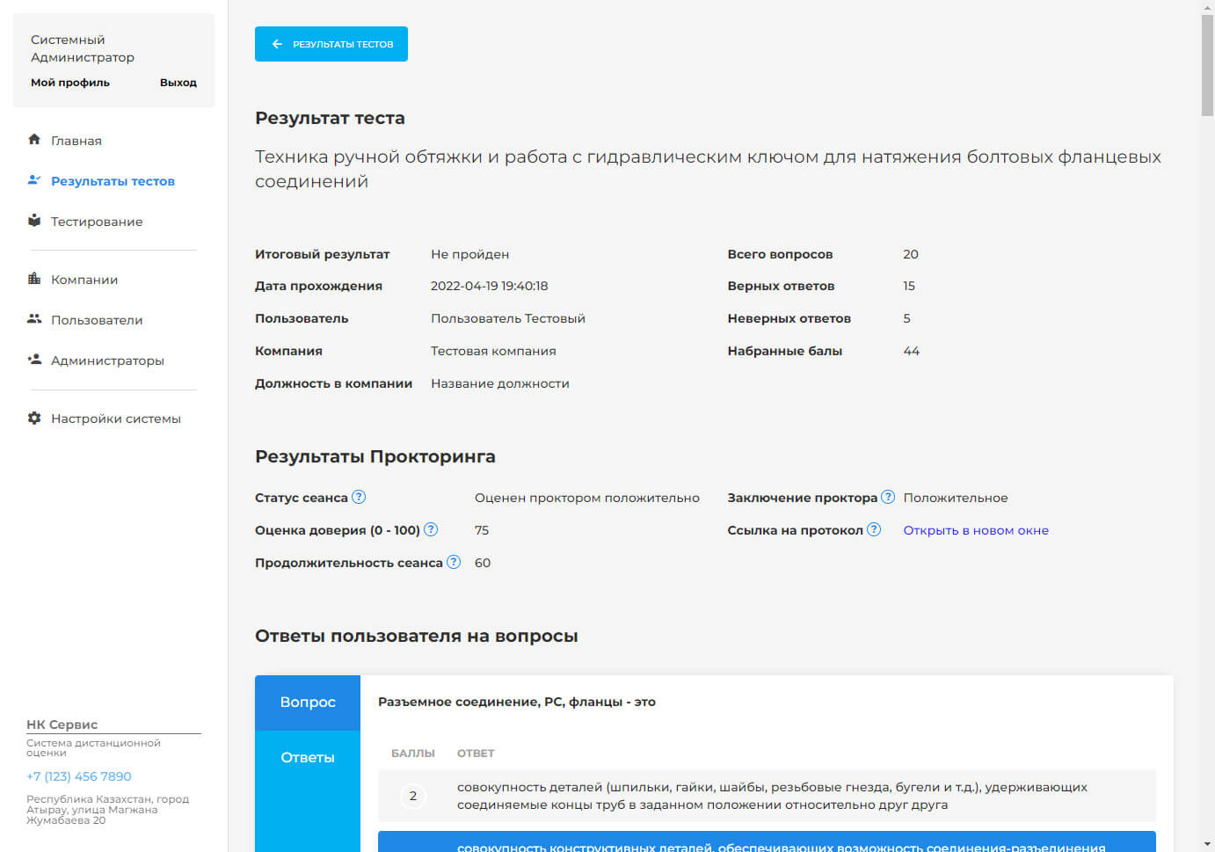
Task: Click the НК Сервис footer title
Action: (62, 725)
